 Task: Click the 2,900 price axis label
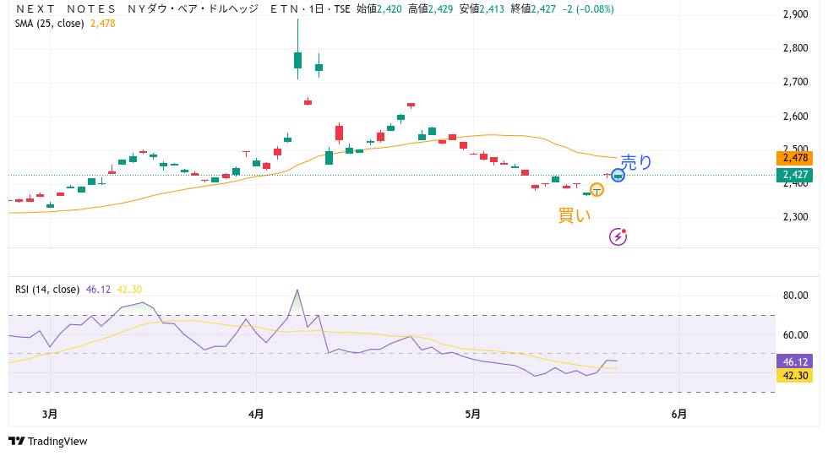click(795, 14)
